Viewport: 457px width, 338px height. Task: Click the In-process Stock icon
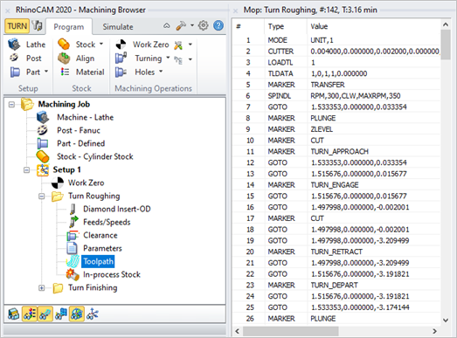(x=73, y=274)
